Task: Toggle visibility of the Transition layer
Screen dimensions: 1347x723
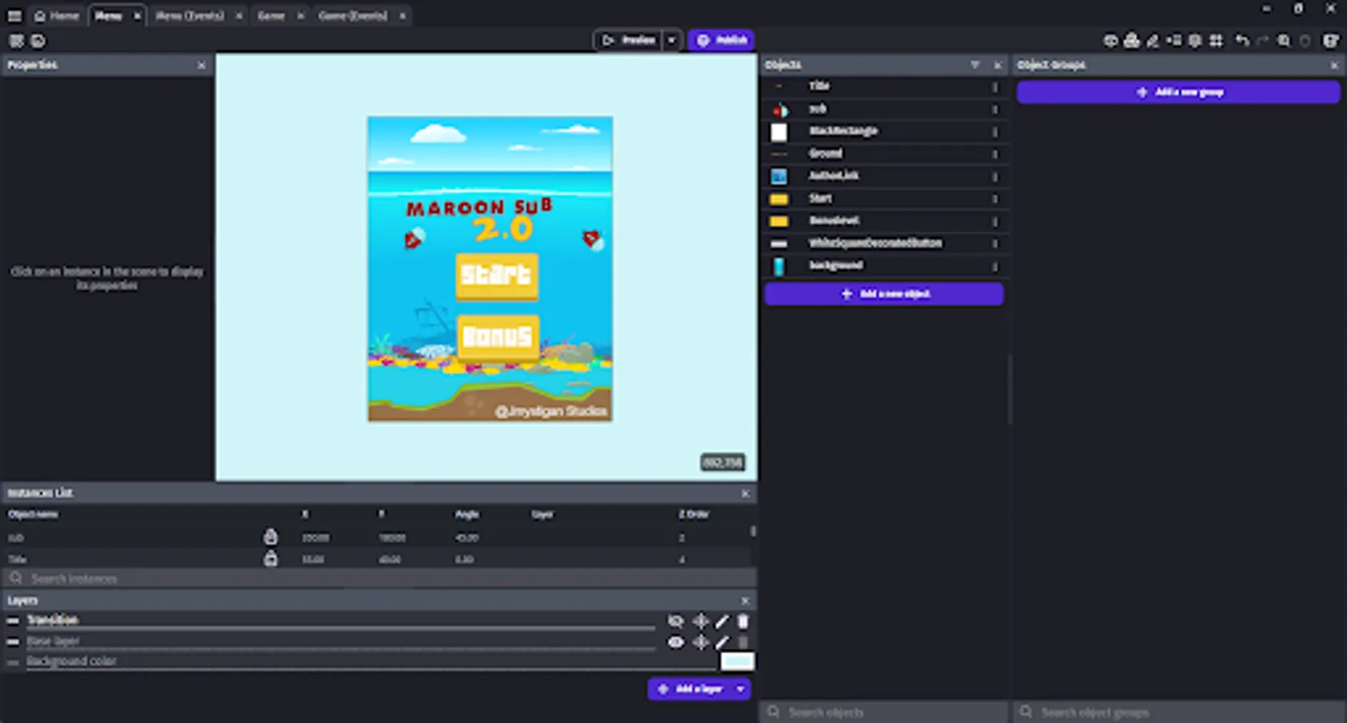Action: point(675,621)
